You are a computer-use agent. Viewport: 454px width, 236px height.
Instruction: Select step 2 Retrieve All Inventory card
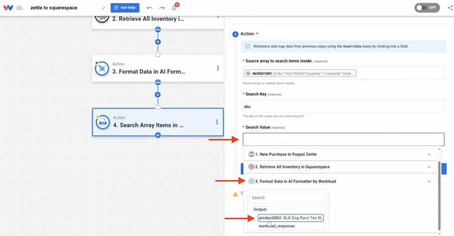[158, 22]
